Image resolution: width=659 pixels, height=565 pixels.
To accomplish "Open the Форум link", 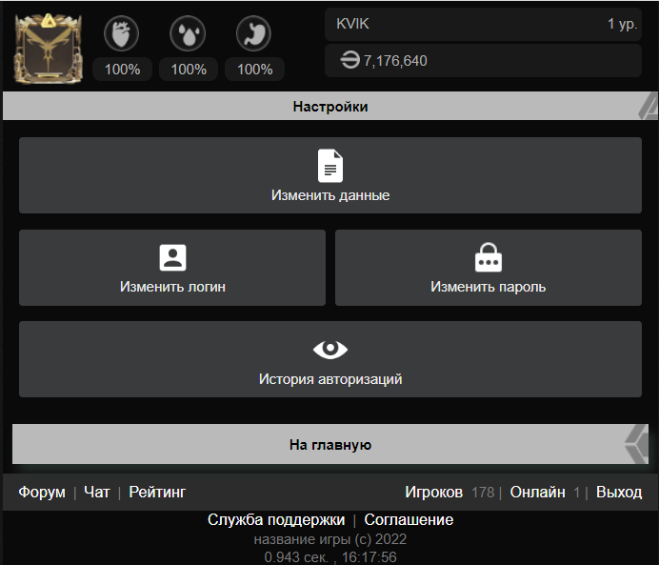I will tap(42, 492).
